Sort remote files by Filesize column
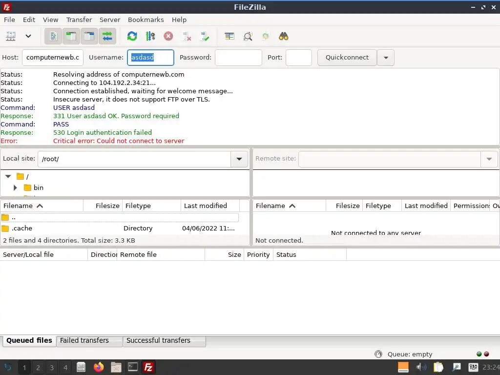Screen dimensions: 500x375 pos(344,206)
